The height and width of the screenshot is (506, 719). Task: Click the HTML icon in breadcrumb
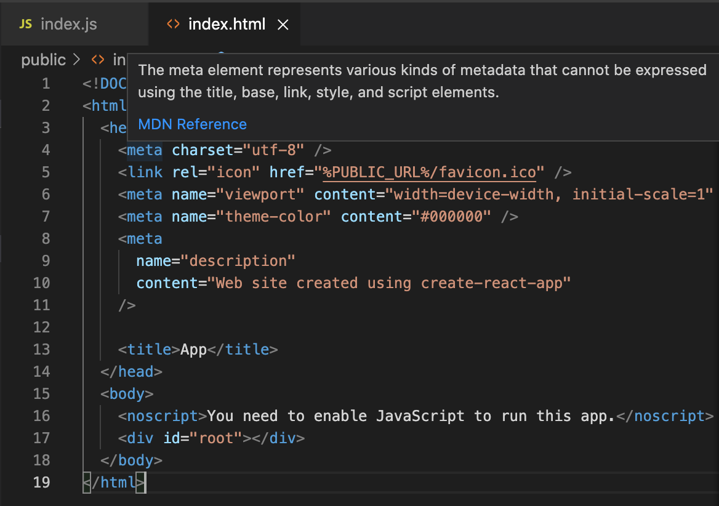pyautogui.click(x=98, y=60)
